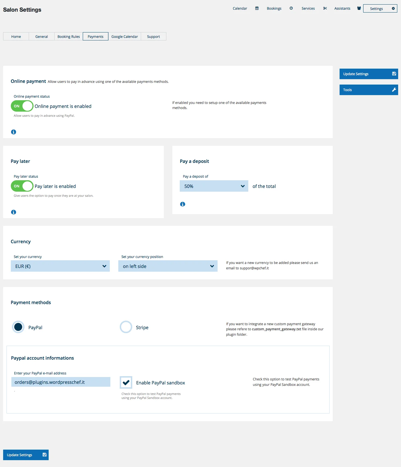Select the Stripe payment method
The image size is (401, 467).
pos(126,327)
